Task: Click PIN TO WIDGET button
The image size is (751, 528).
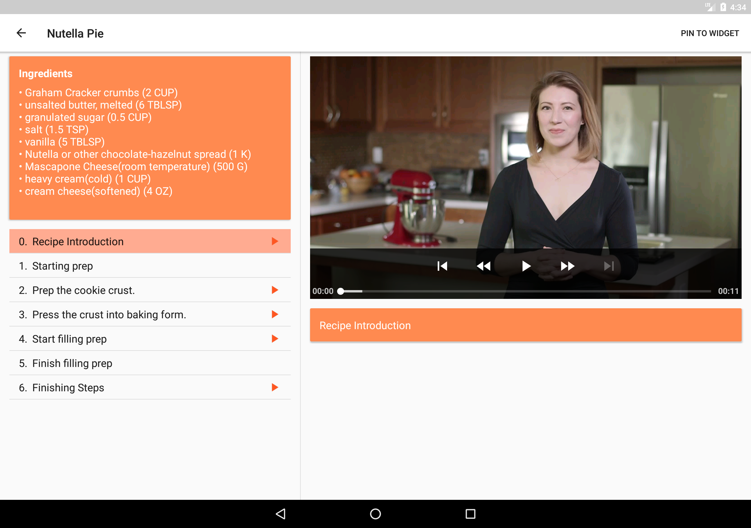Action: pyautogui.click(x=709, y=33)
